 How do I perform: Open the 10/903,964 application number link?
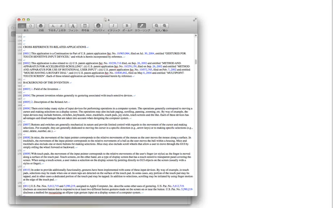(123, 53)
